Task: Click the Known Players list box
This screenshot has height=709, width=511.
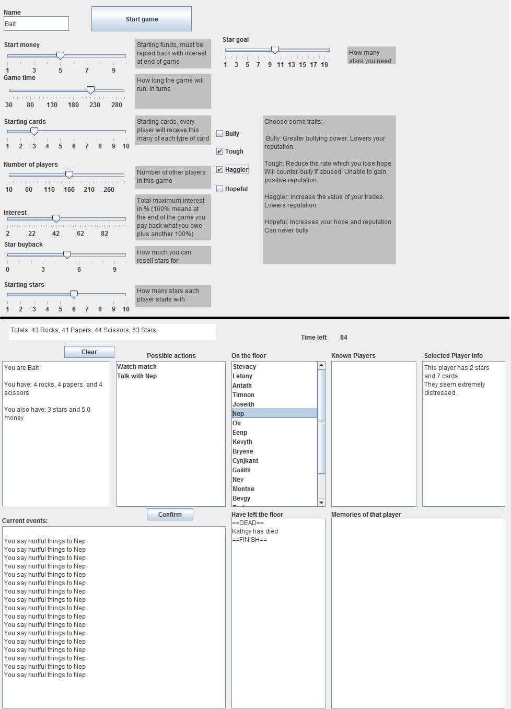Action: click(x=374, y=434)
